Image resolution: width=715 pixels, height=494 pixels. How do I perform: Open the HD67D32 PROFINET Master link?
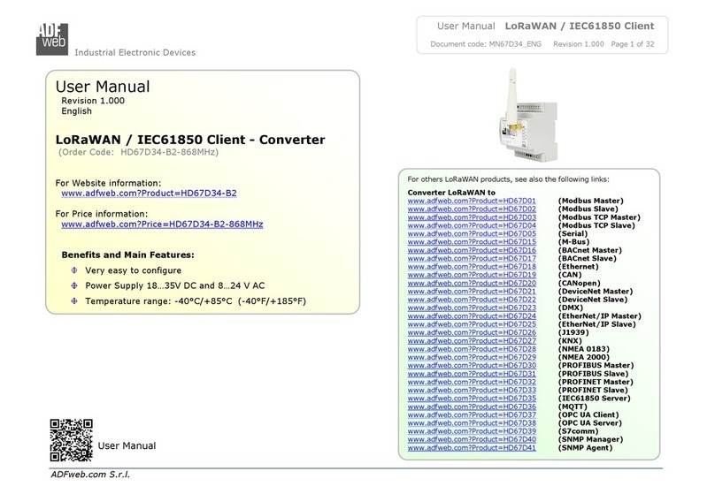click(472, 382)
